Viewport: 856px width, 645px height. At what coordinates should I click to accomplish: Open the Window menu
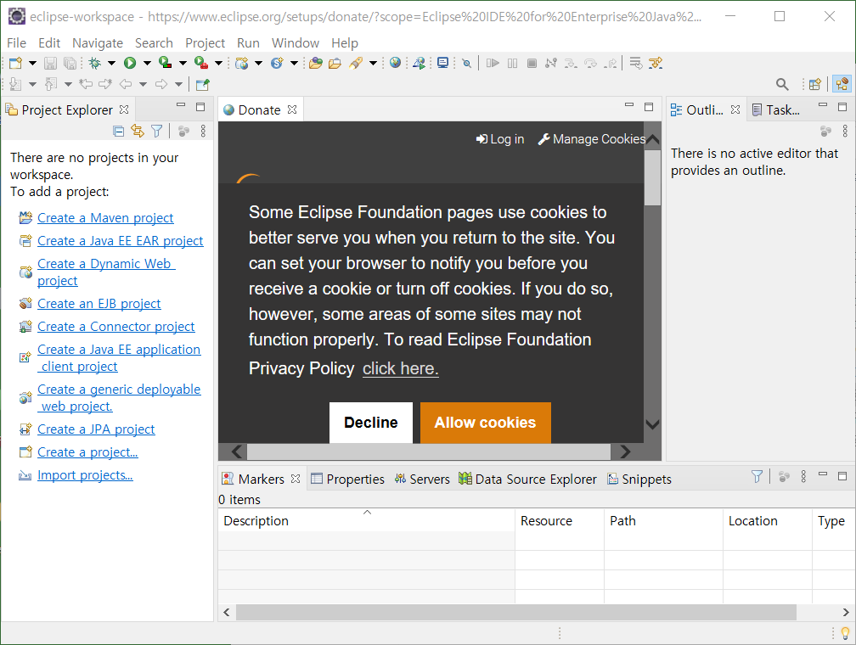point(296,43)
